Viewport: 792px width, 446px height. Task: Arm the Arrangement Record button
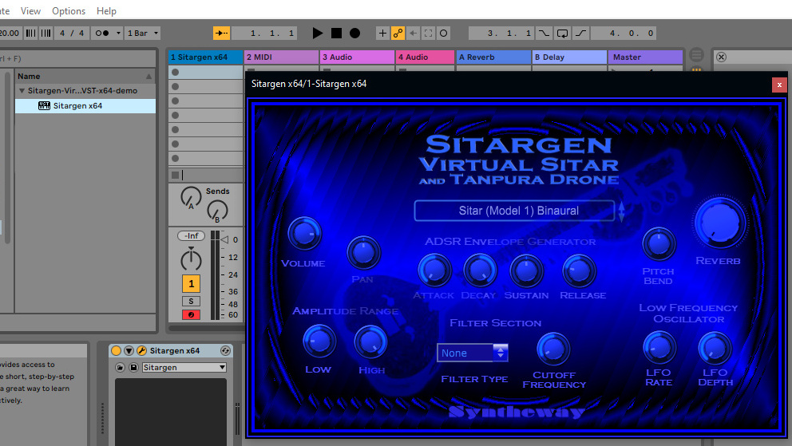pos(355,34)
